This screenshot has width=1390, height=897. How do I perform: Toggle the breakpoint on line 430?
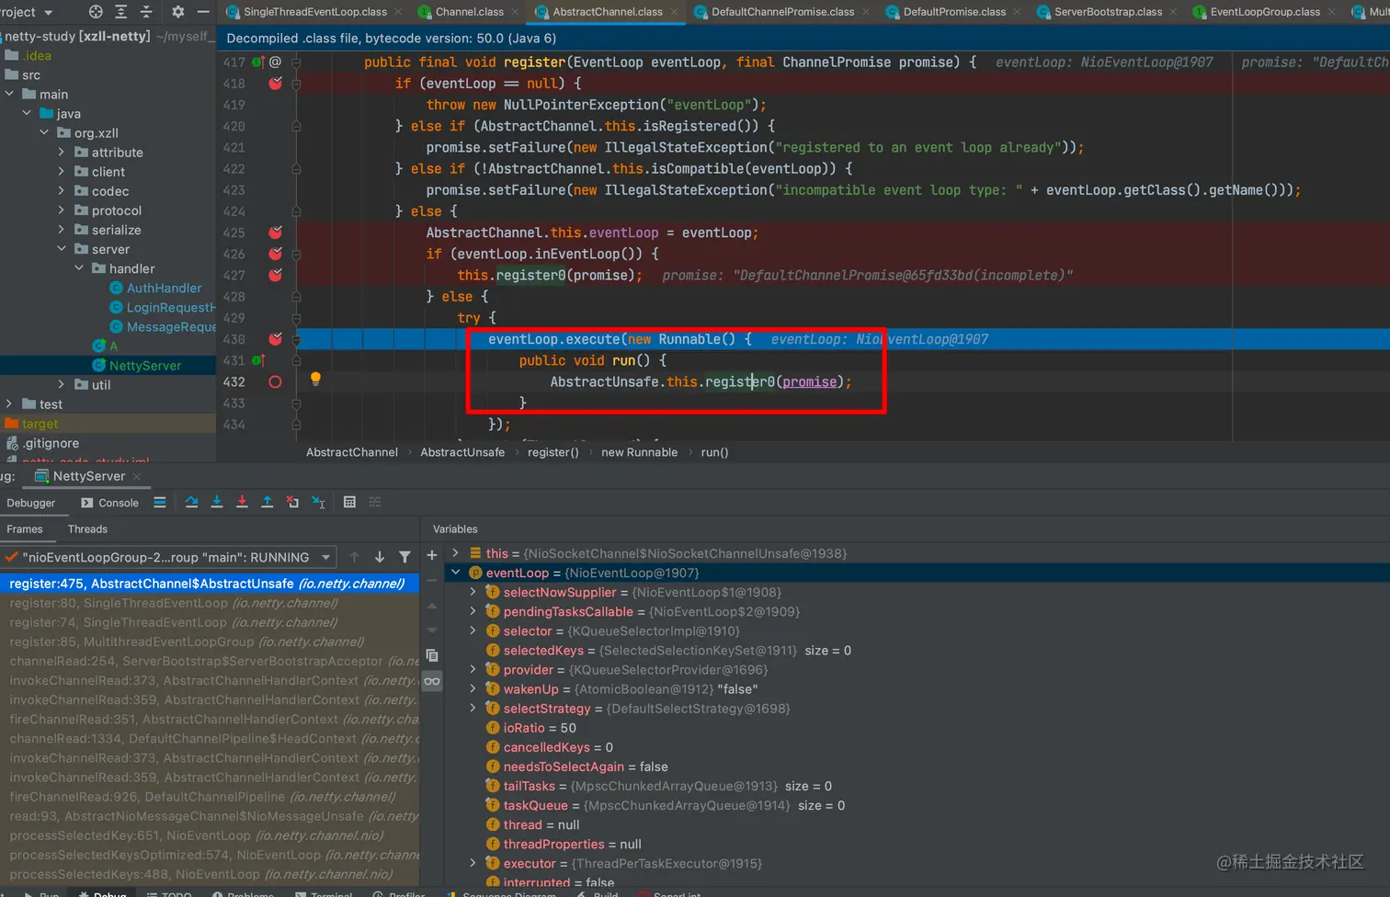click(275, 339)
